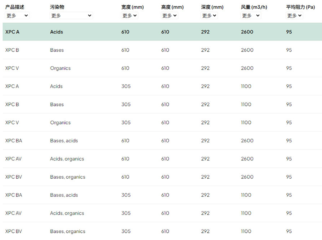Image resolution: width=322 pixels, height=240 pixels.
Task: Click the XPC V Organics row with width 610
Action: [x=162, y=68]
